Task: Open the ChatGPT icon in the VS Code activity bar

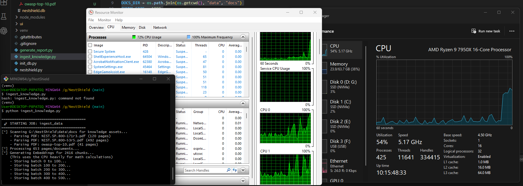Action: coord(4,31)
